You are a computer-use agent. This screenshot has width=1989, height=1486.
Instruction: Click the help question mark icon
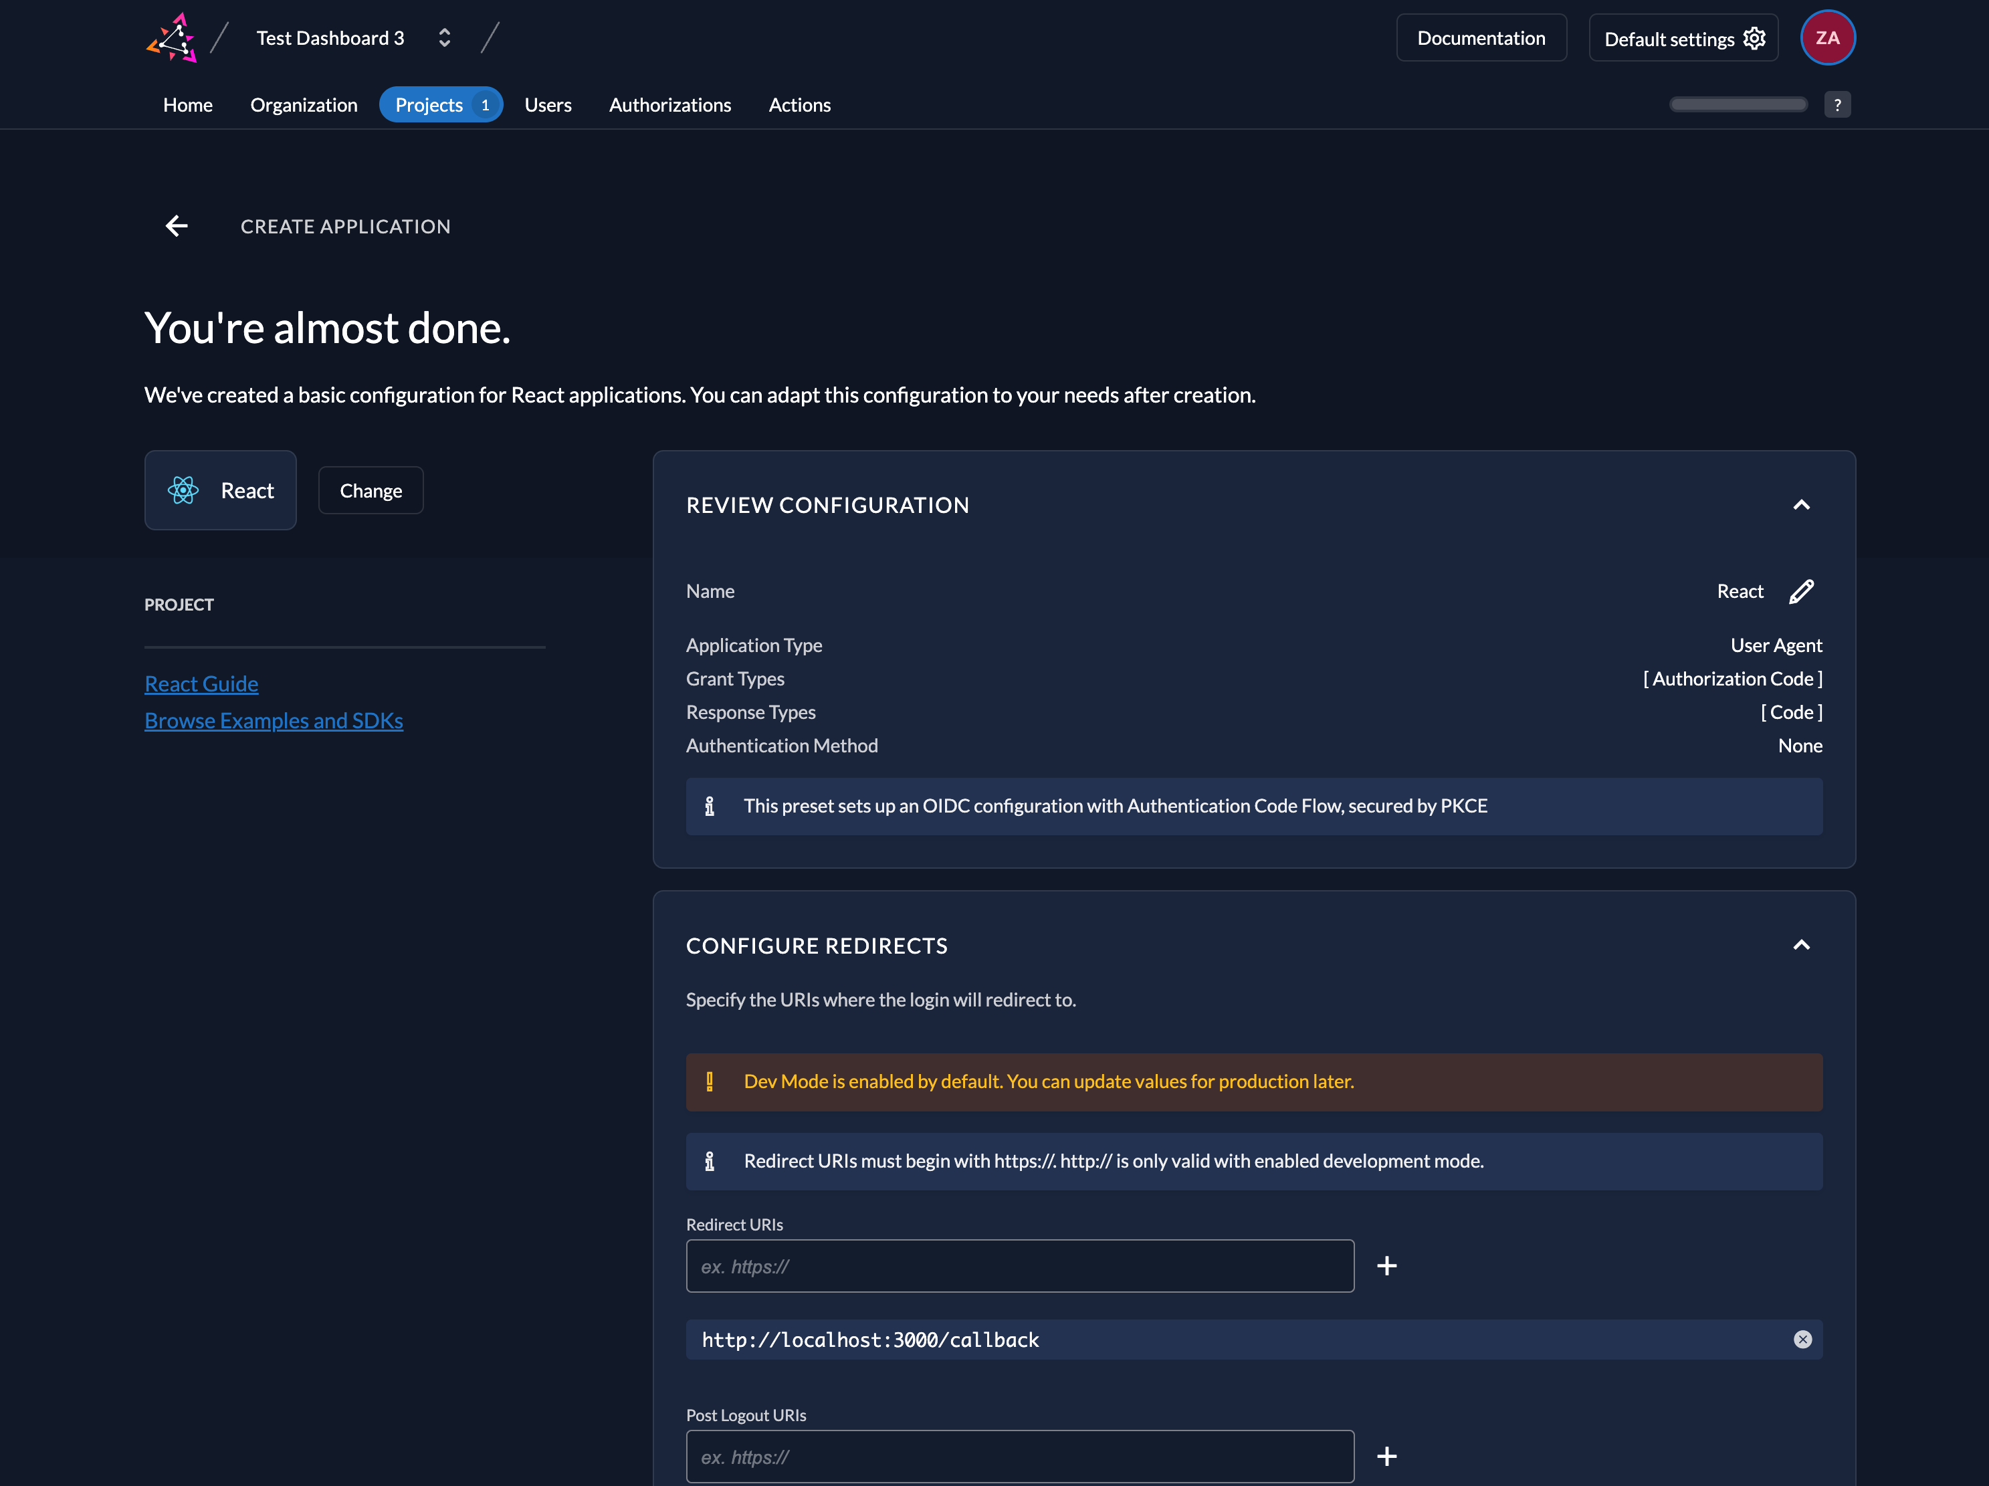click(1838, 104)
